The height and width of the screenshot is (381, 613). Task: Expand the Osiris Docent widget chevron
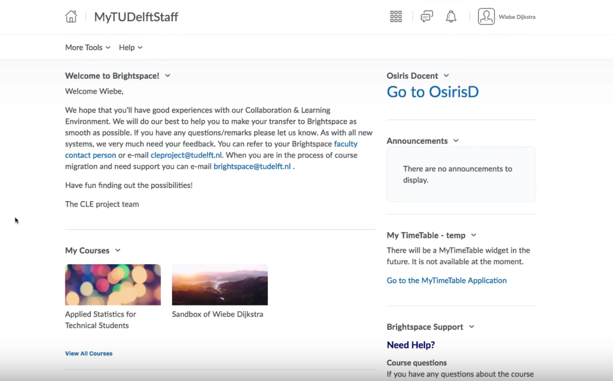pyautogui.click(x=446, y=76)
